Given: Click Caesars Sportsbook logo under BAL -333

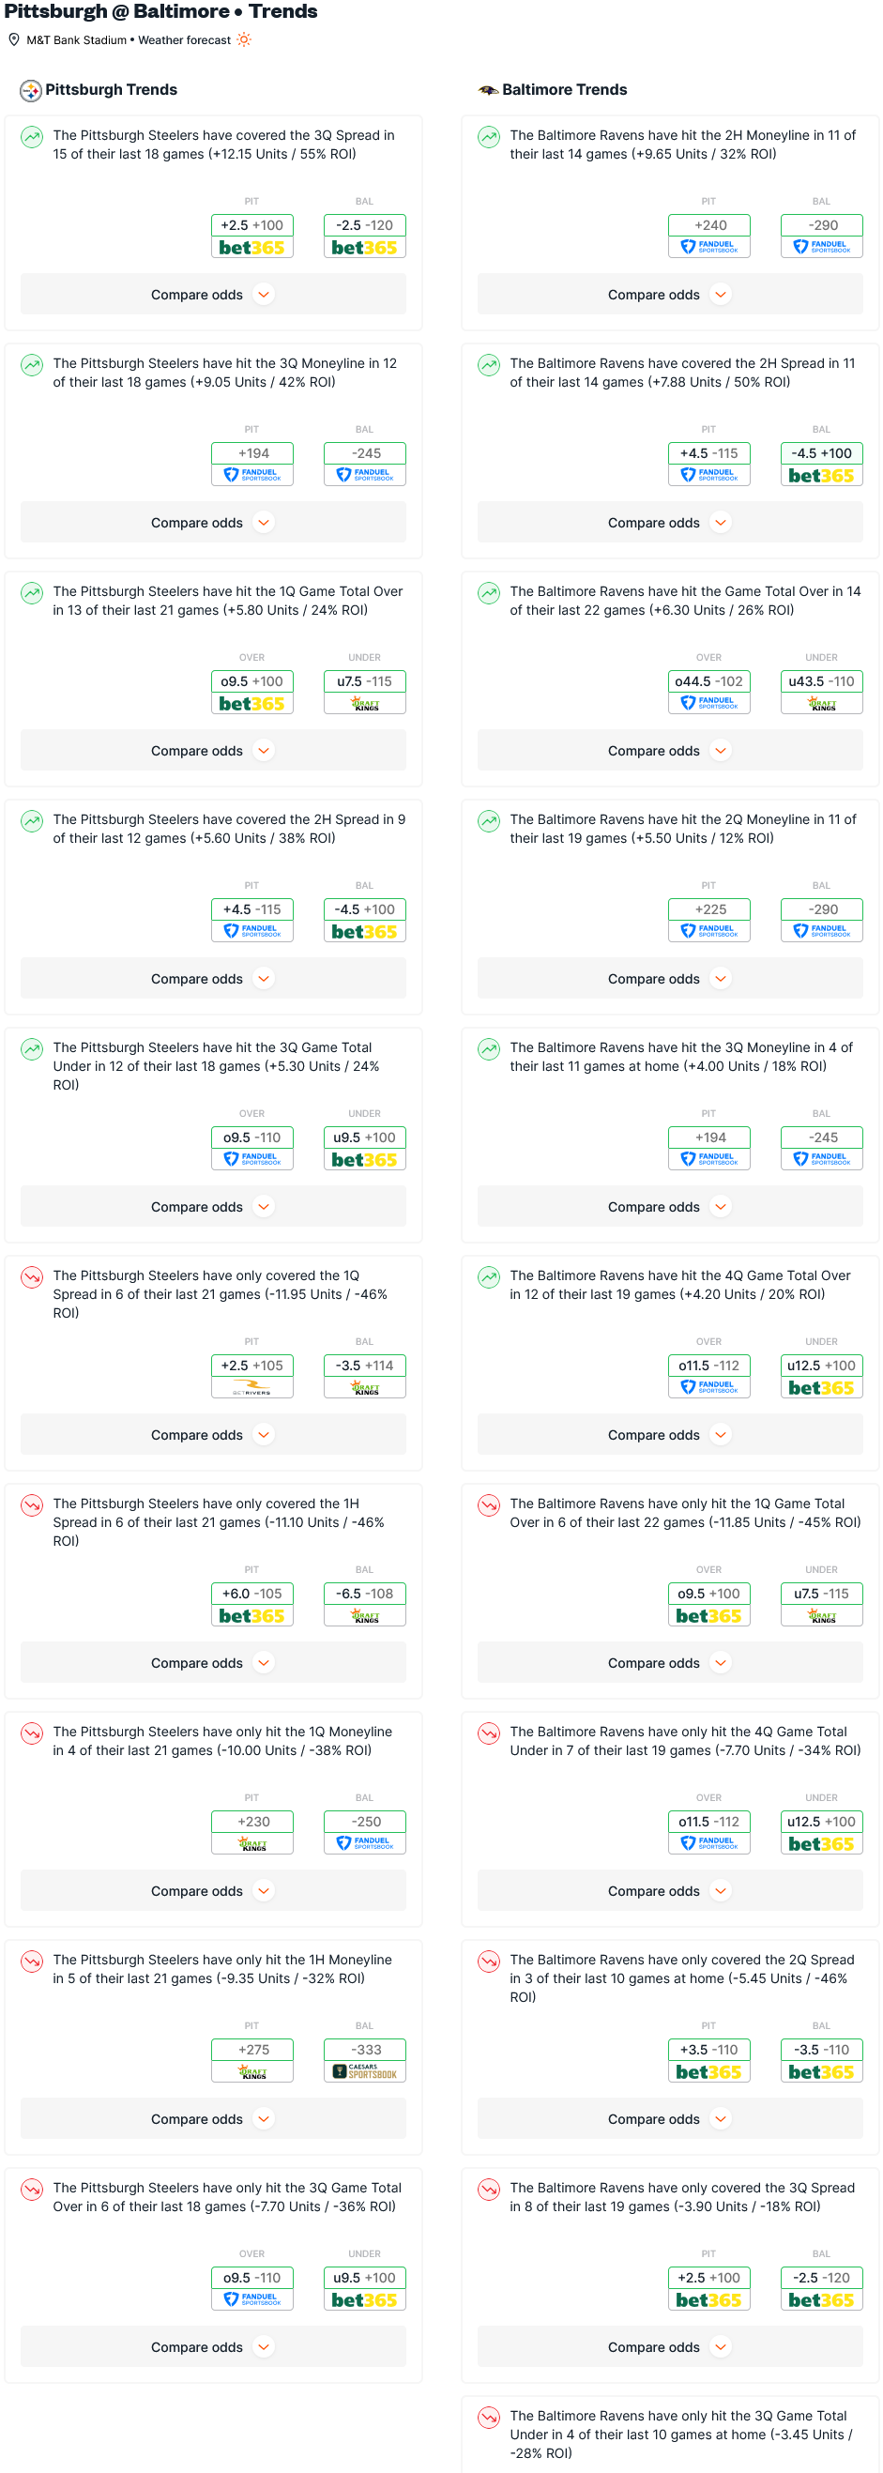Looking at the screenshot, I should pos(365,2070).
